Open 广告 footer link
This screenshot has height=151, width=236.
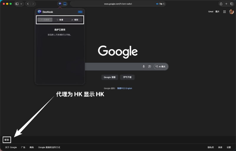pyautogui.click(x=23, y=147)
